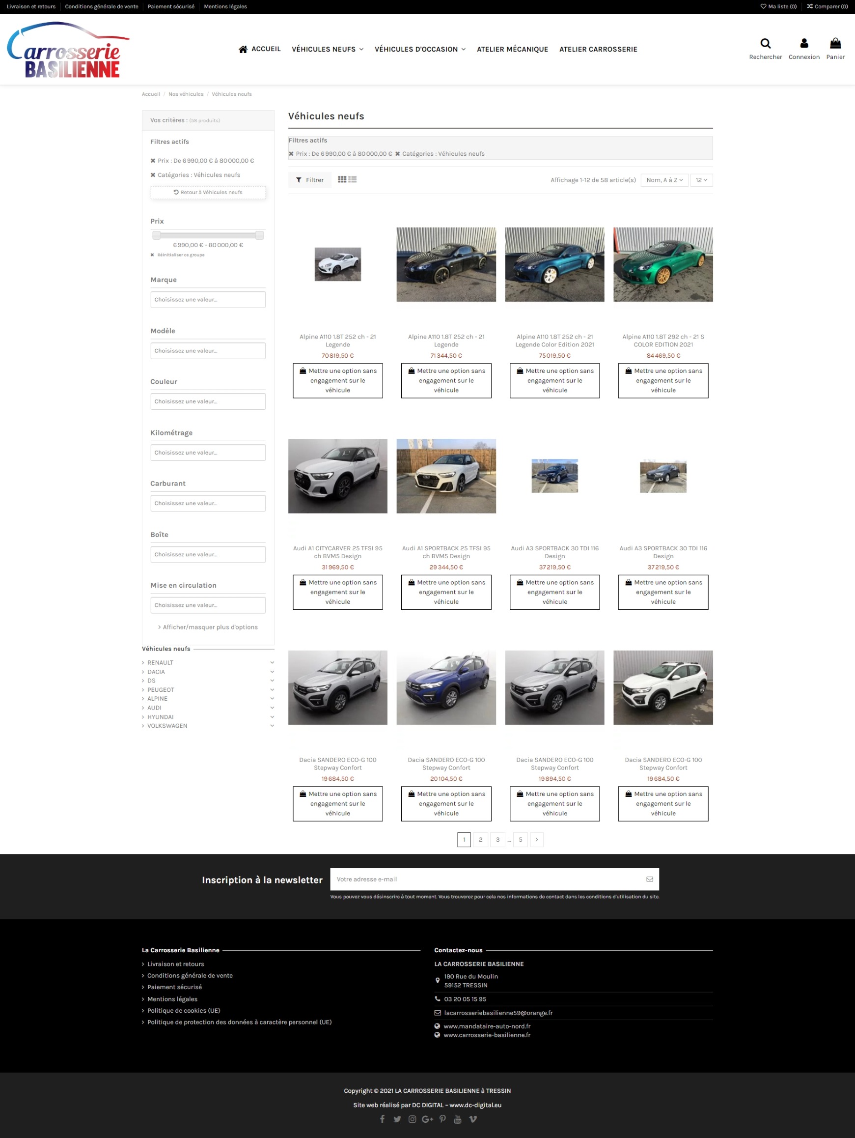Switch to grid view layout icon
The height and width of the screenshot is (1138, 855).
tap(342, 179)
